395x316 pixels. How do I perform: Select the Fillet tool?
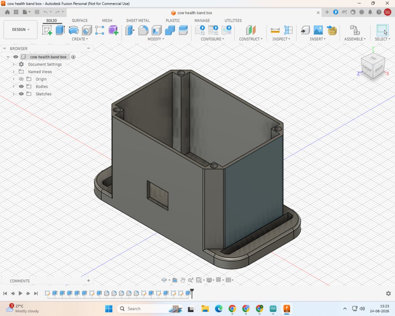[143, 30]
